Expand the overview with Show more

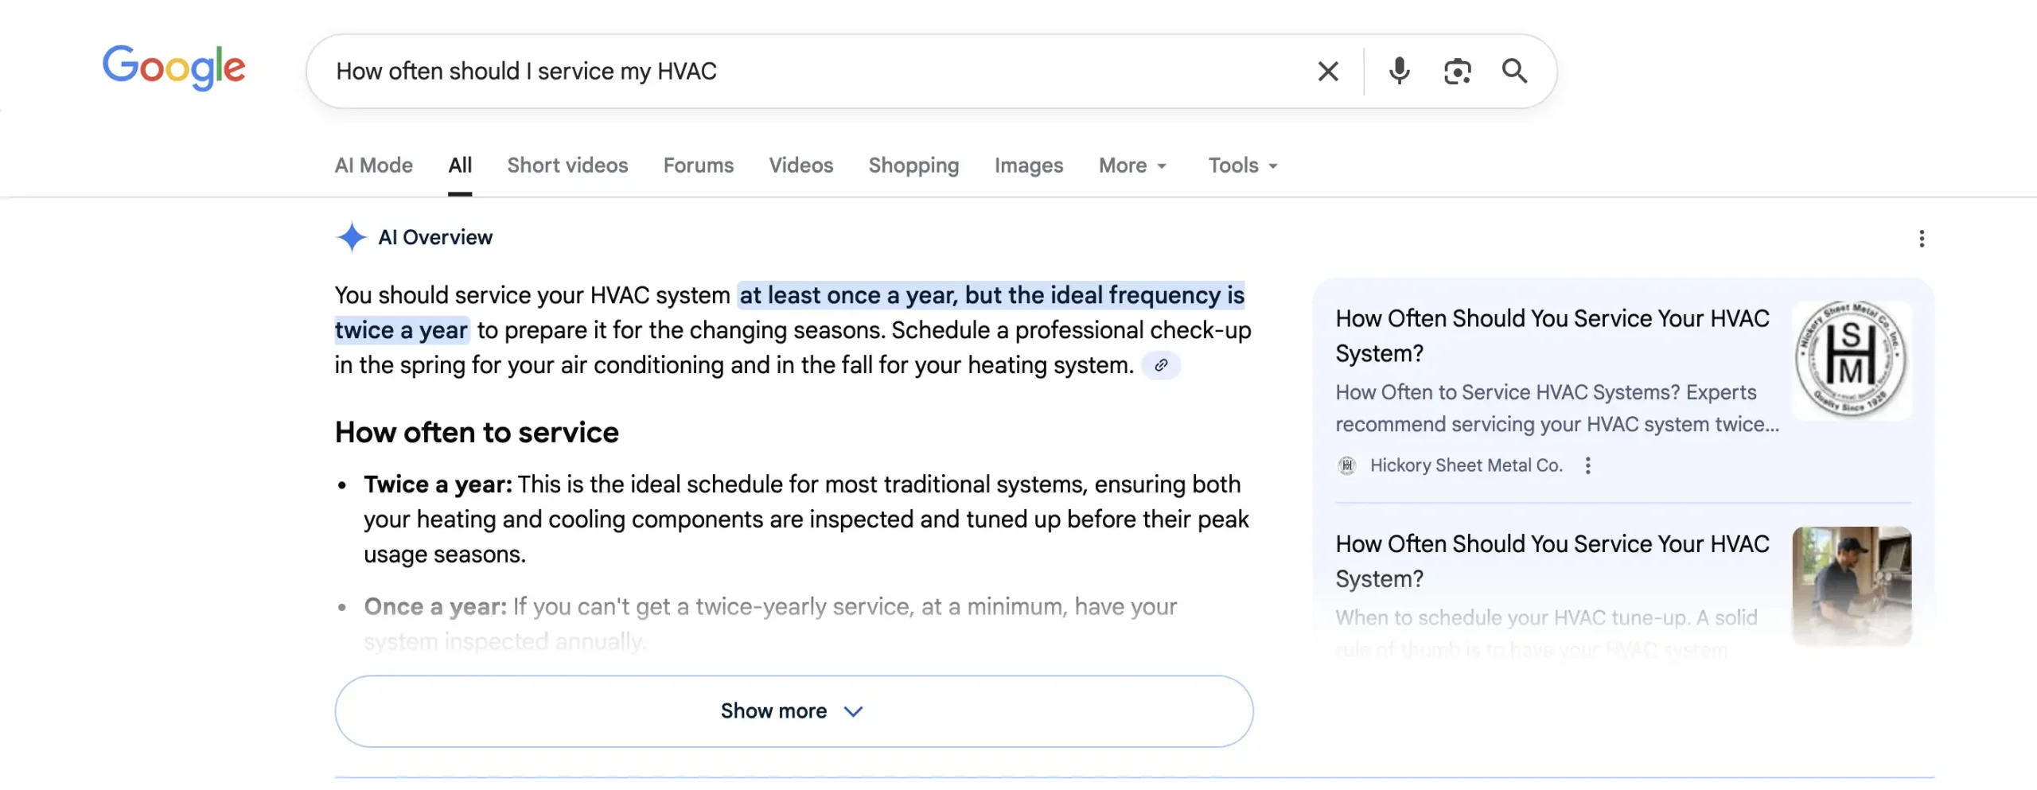pos(794,710)
